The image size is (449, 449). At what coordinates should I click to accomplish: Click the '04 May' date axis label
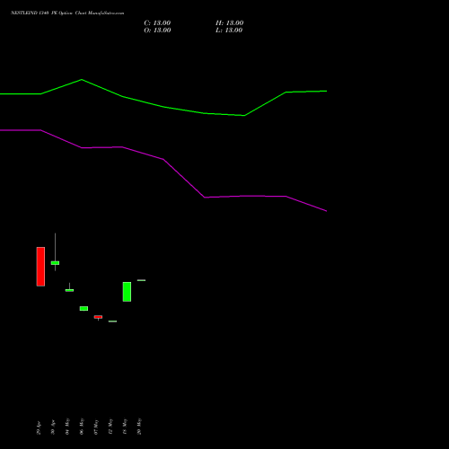pyautogui.click(x=67, y=427)
